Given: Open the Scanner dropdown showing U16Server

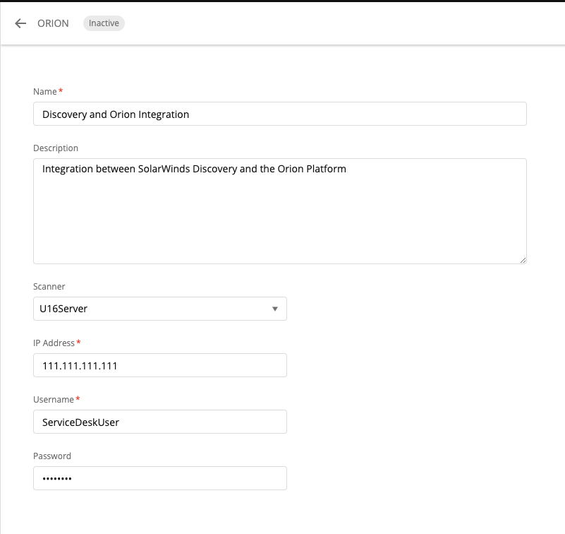Looking at the screenshot, I should (160, 309).
